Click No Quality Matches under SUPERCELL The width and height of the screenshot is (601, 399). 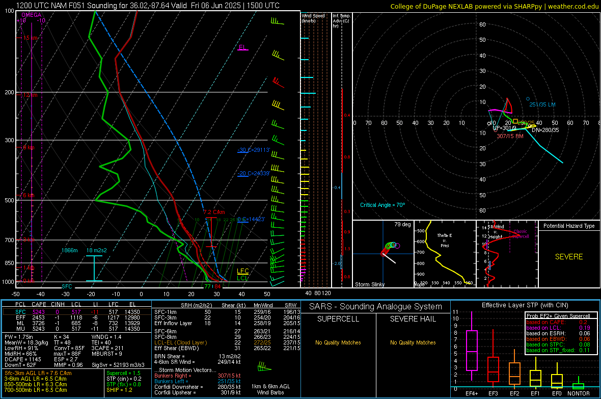[338, 342]
